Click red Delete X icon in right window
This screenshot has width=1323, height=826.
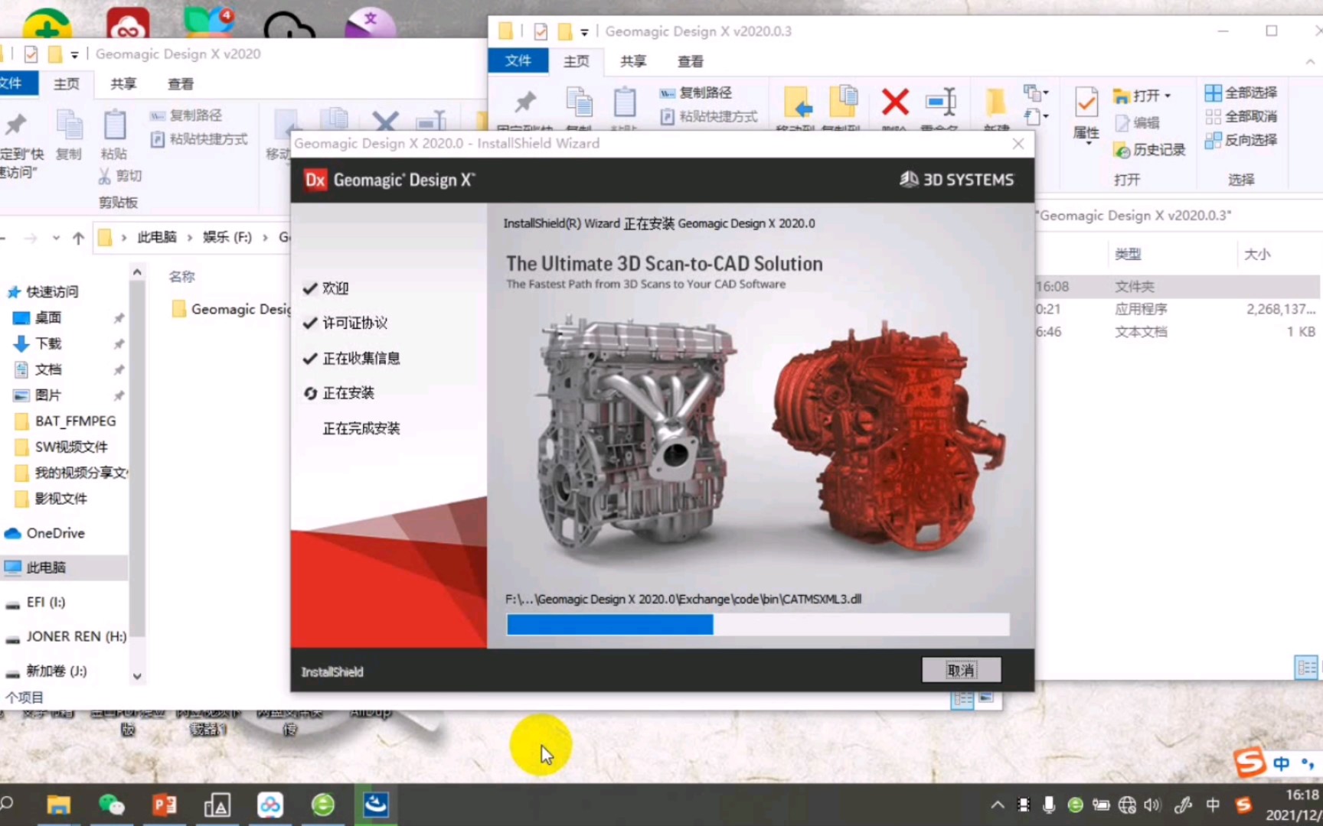pos(895,102)
